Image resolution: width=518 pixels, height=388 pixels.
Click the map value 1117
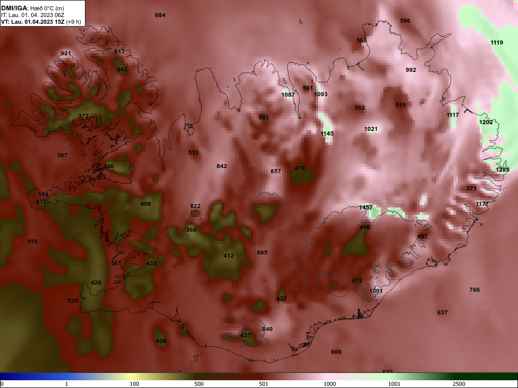click(x=453, y=115)
